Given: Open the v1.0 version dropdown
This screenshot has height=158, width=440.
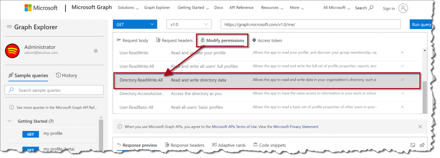Looking at the screenshot, I should pos(189,24).
